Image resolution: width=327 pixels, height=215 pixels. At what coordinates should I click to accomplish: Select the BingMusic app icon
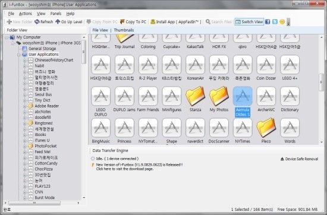click(x=100, y=128)
